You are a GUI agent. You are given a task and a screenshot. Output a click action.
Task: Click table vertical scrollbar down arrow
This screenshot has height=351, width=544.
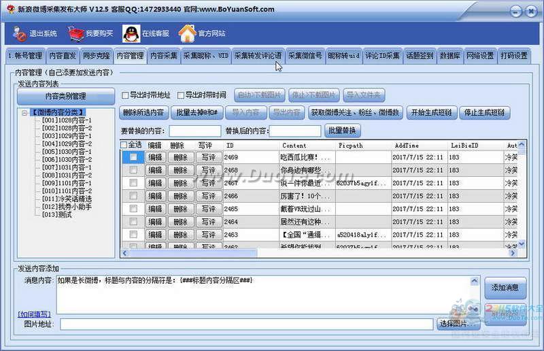click(522, 244)
